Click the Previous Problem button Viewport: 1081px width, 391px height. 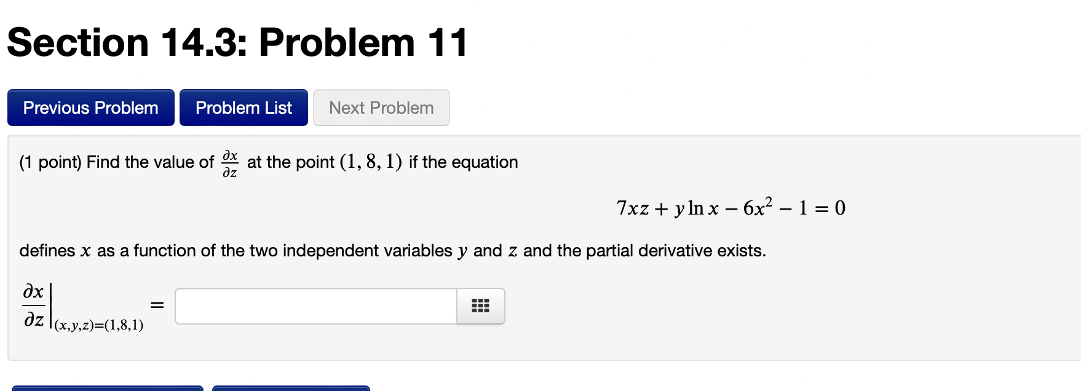tap(90, 108)
